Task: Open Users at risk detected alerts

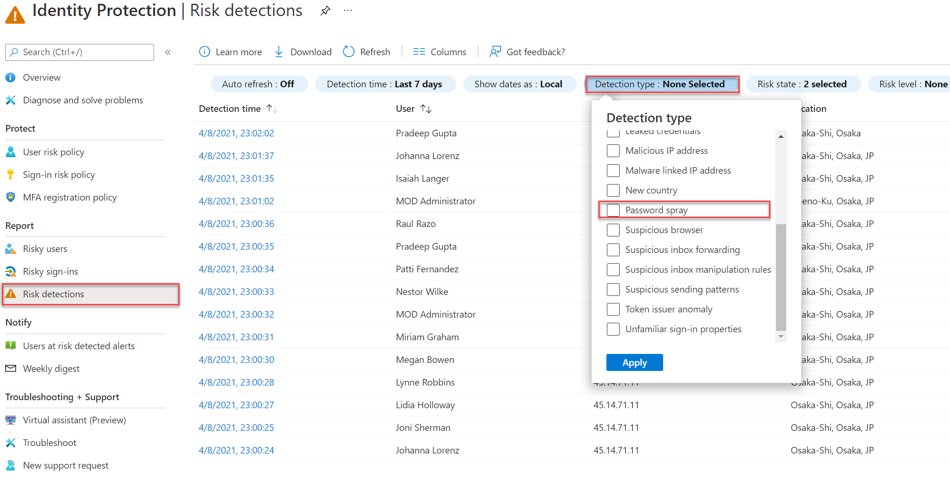Action: [x=78, y=346]
